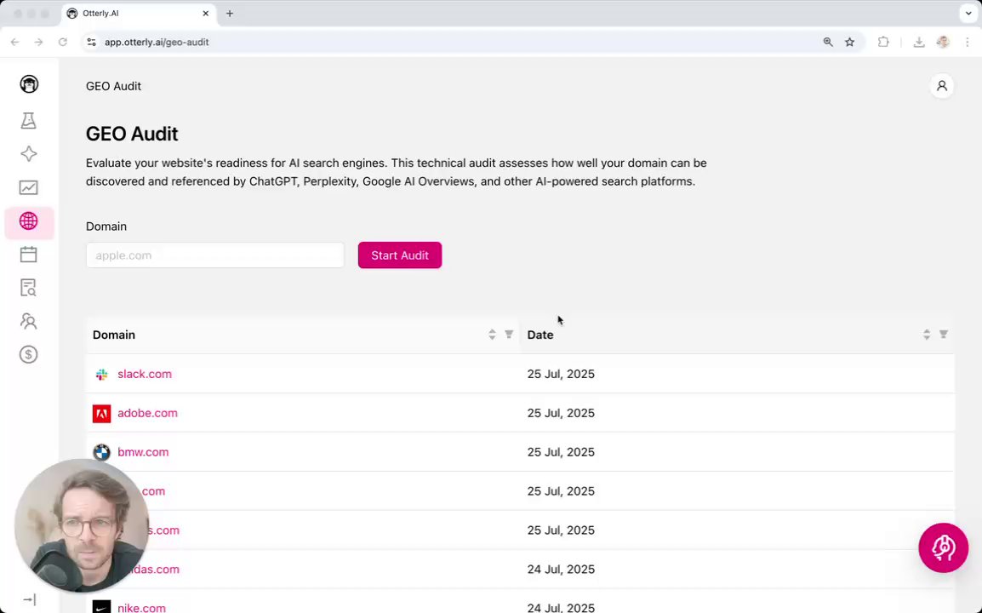Click the dollar coin sidebar icon
Screen dimensions: 982x613
coord(29,355)
